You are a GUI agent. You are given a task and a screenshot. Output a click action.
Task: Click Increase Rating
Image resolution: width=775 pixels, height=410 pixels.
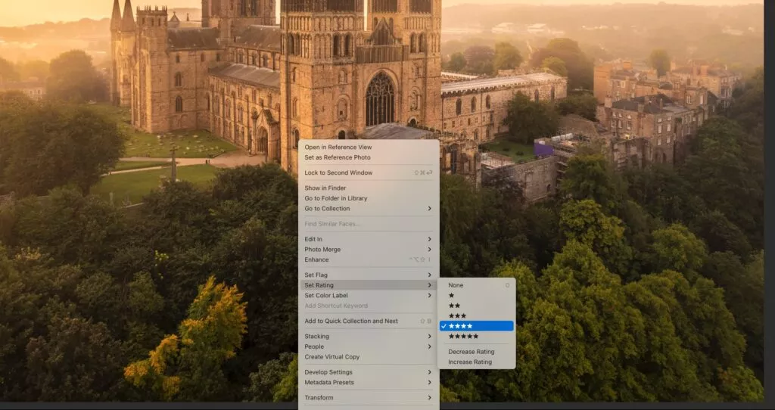470,362
